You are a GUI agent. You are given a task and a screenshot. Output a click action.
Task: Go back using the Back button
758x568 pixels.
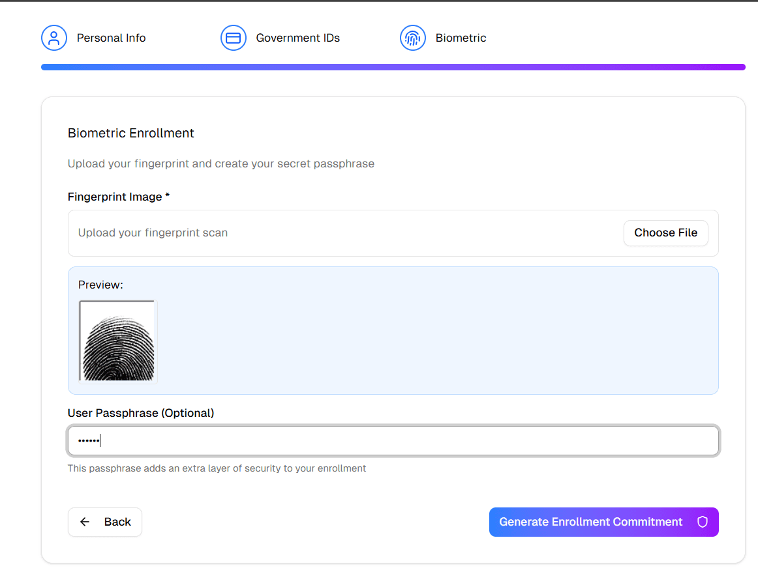pyautogui.click(x=104, y=522)
